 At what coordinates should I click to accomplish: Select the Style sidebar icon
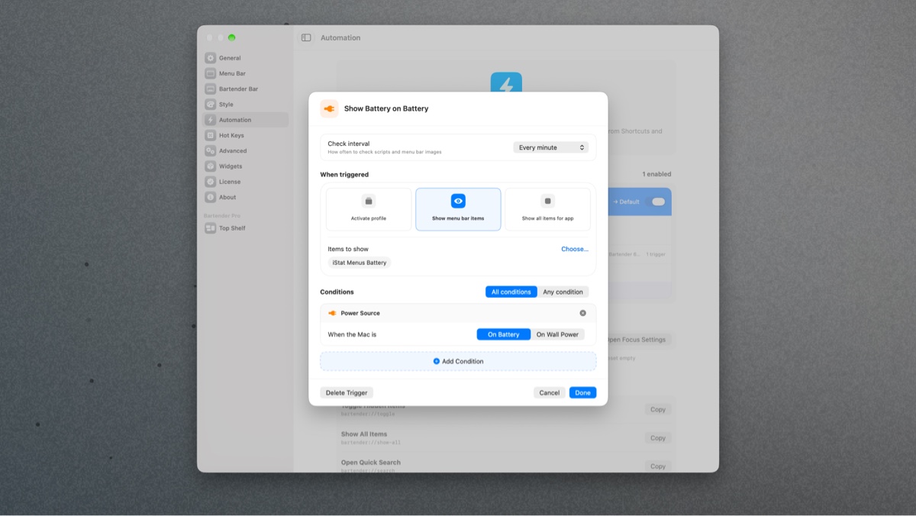(210, 105)
